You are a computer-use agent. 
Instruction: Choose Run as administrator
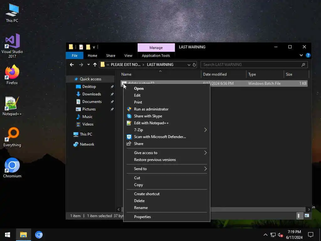(167, 109)
